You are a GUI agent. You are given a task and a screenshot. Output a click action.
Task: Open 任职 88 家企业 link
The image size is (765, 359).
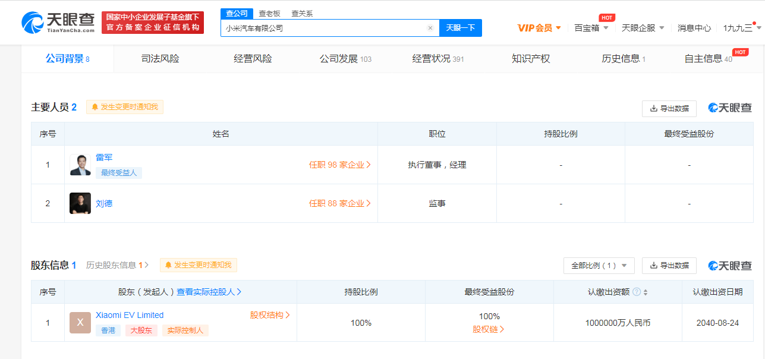340,203
